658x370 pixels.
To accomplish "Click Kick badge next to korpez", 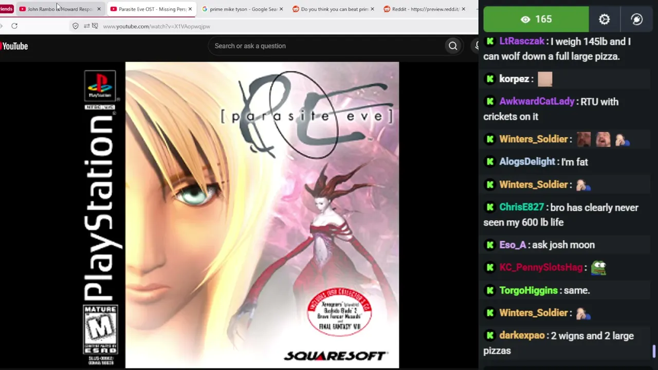I will pos(490,79).
